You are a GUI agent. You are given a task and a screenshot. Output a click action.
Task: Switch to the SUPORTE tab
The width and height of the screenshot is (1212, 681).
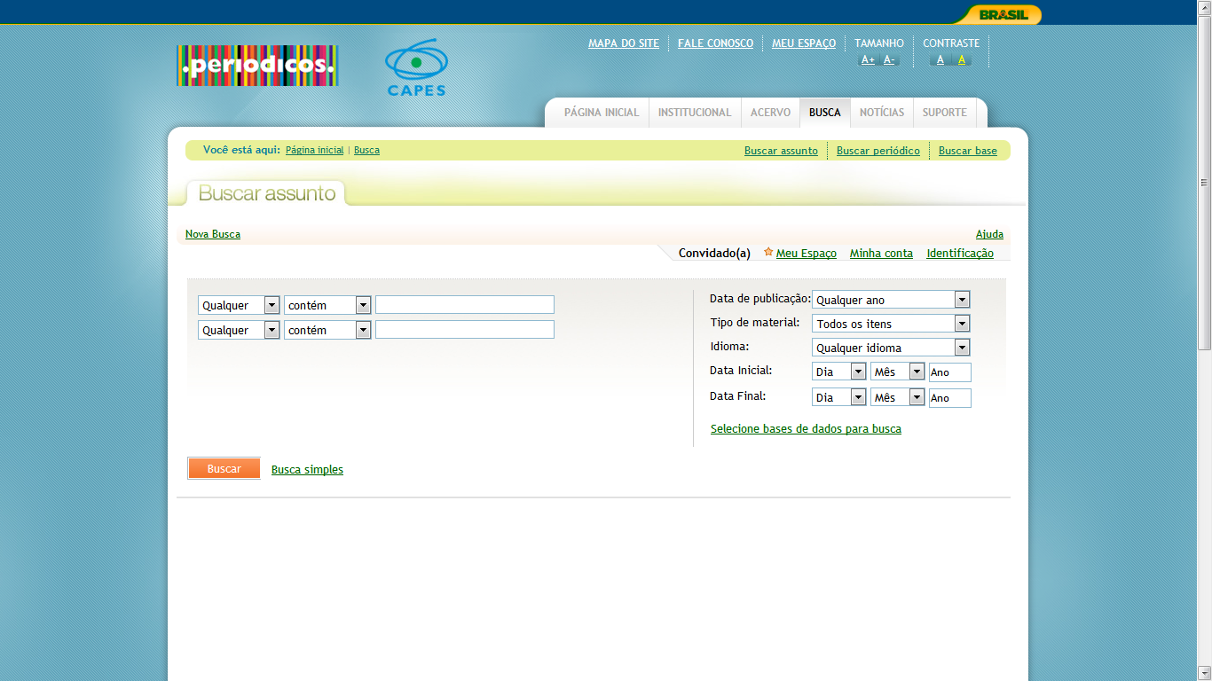point(945,113)
